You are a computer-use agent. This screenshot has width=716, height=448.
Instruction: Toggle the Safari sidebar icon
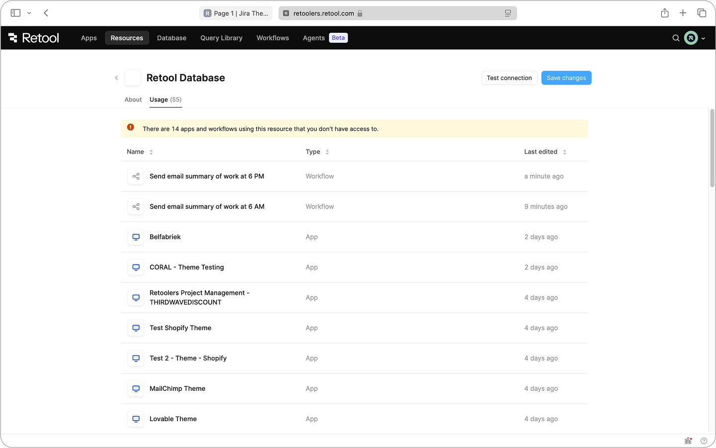coord(15,13)
